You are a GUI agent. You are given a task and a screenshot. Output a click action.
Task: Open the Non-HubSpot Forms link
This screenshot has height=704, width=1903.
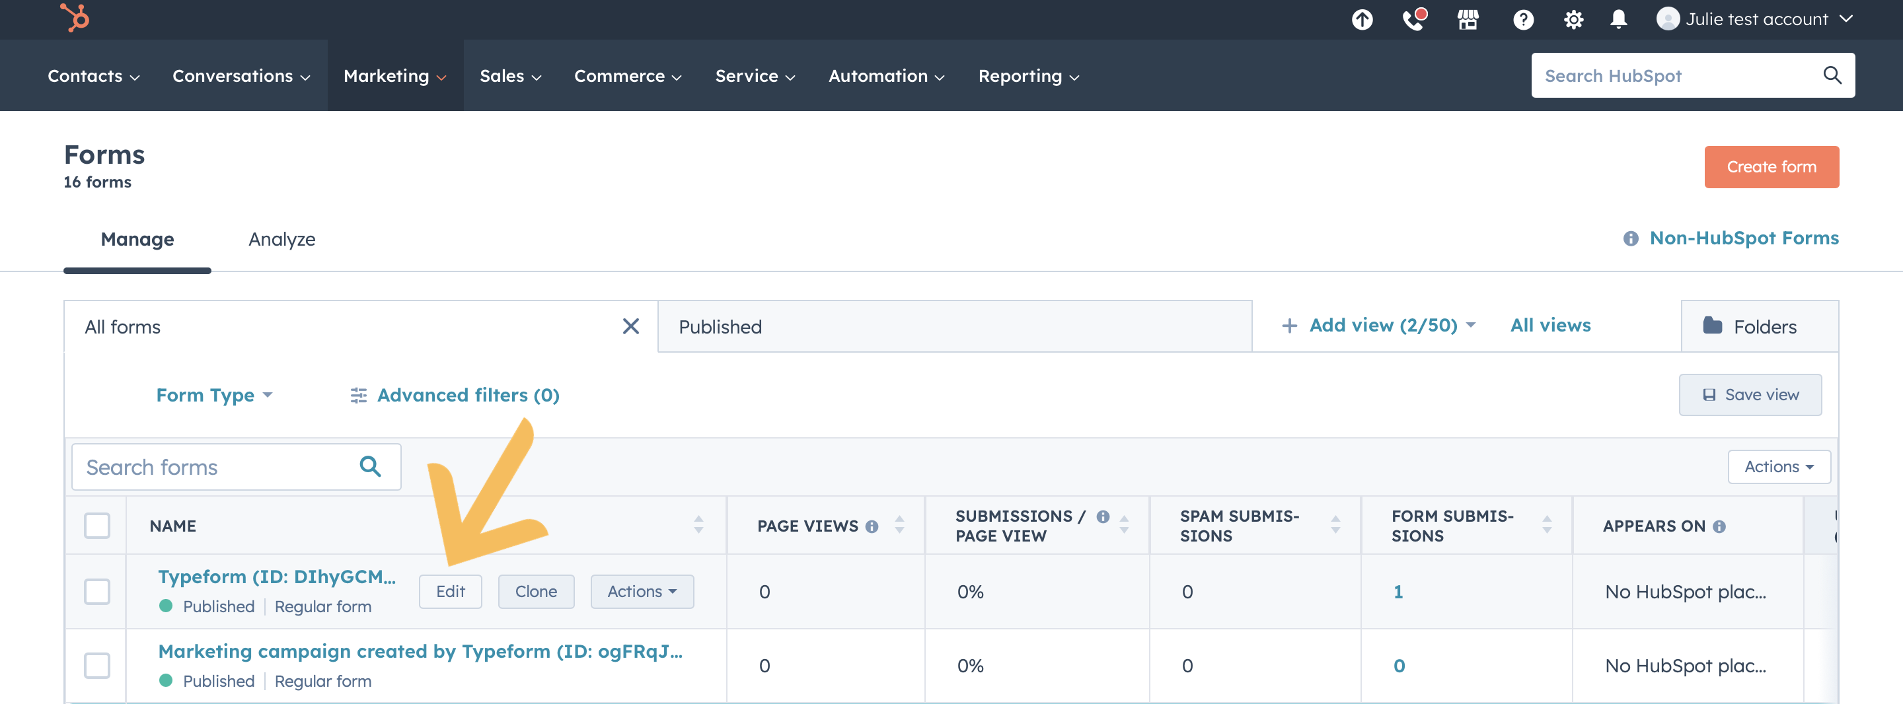pyautogui.click(x=1744, y=238)
